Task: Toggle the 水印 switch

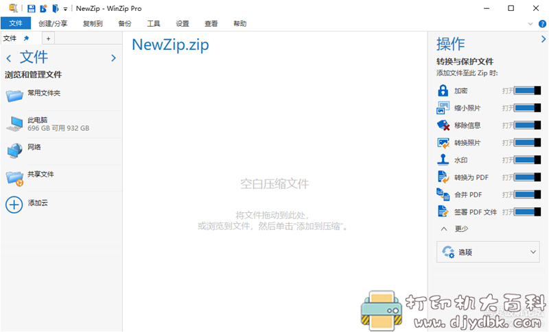Action: (x=527, y=160)
